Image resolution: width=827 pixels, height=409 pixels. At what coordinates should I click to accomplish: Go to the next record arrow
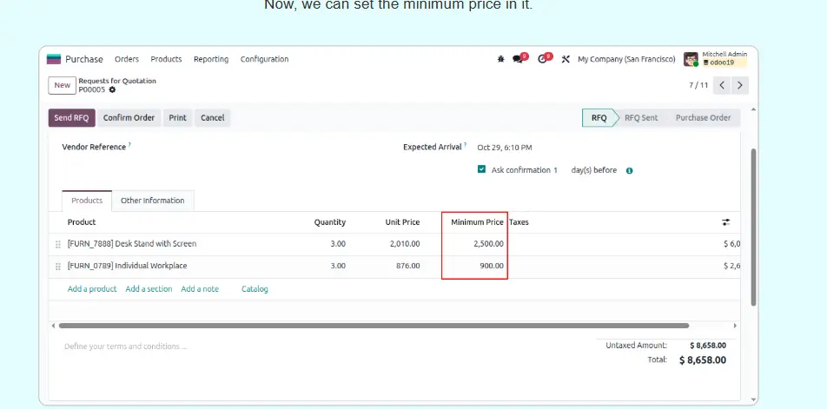[739, 85]
